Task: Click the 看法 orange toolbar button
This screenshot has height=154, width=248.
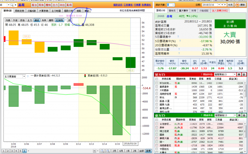Action: point(34,5)
